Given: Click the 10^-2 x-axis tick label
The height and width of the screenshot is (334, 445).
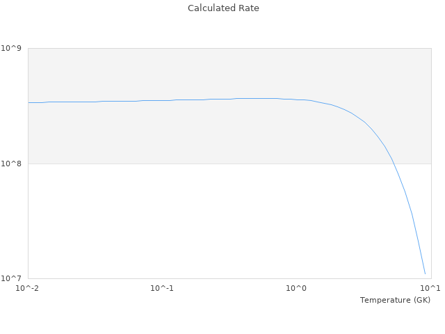Looking at the screenshot, I should point(28,288).
